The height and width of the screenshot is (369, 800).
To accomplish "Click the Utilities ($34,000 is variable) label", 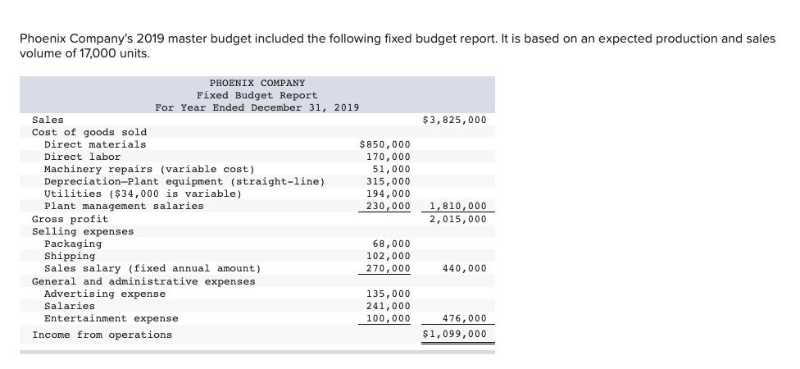I will (x=143, y=194).
